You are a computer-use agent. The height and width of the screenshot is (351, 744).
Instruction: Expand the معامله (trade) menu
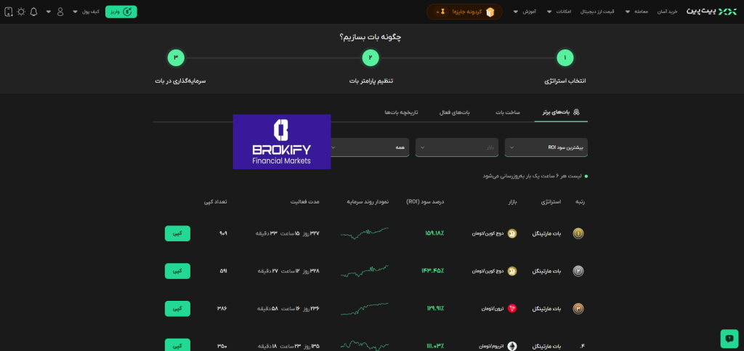636,12
